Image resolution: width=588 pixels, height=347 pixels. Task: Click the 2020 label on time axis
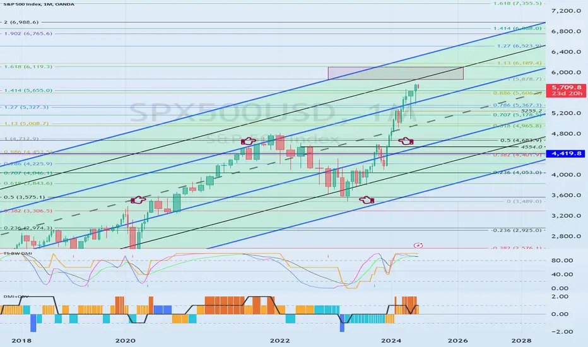click(126, 341)
